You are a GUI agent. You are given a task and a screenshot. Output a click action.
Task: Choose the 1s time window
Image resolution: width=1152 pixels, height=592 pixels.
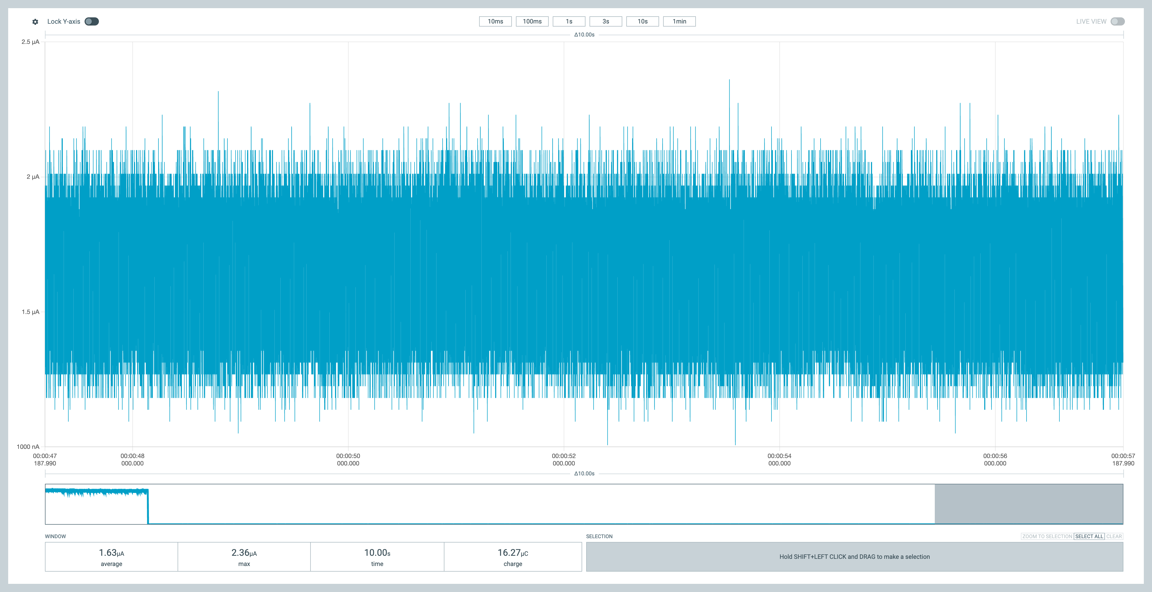coord(569,21)
